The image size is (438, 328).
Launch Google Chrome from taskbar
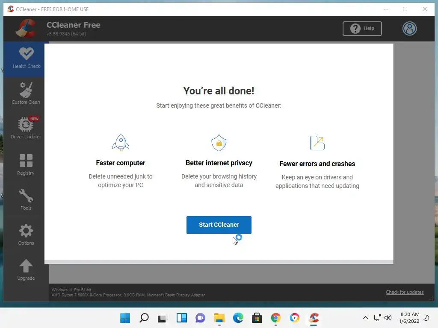pos(276,318)
